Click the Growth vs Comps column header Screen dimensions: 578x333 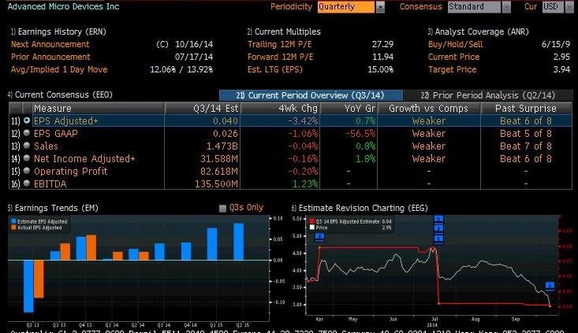[429, 108]
